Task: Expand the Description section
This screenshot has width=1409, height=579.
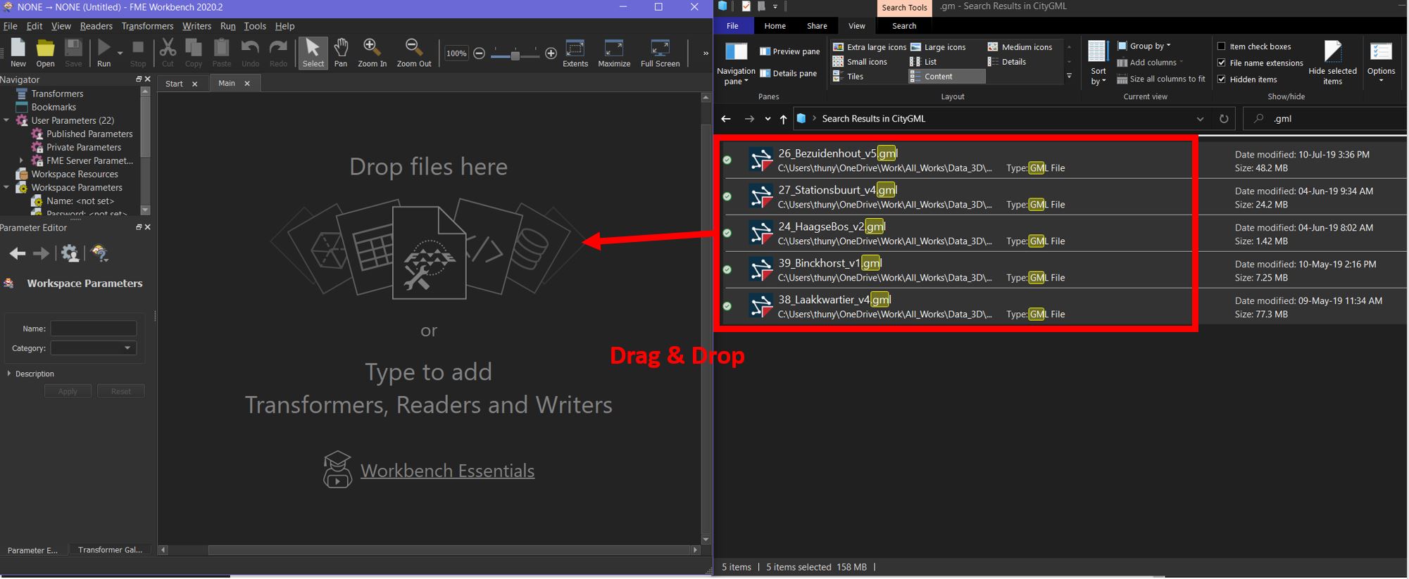Action: [9, 374]
